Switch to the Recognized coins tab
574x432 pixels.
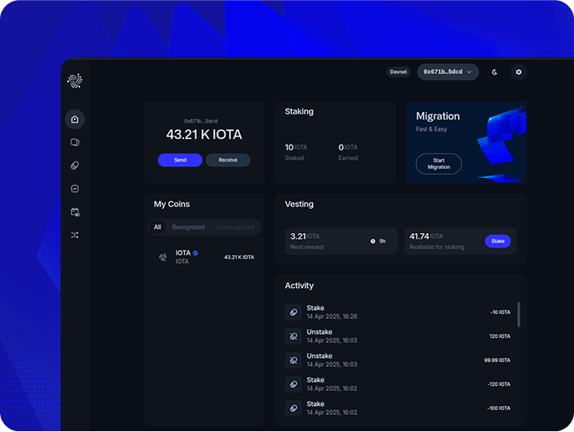click(188, 227)
